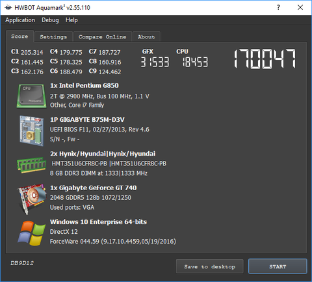Click the total score 170047
The image size is (312, 282).
[x=265, y=59]
